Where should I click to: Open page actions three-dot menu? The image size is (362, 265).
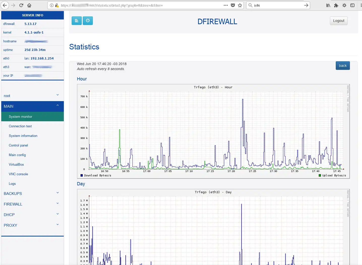click(226, 5)
